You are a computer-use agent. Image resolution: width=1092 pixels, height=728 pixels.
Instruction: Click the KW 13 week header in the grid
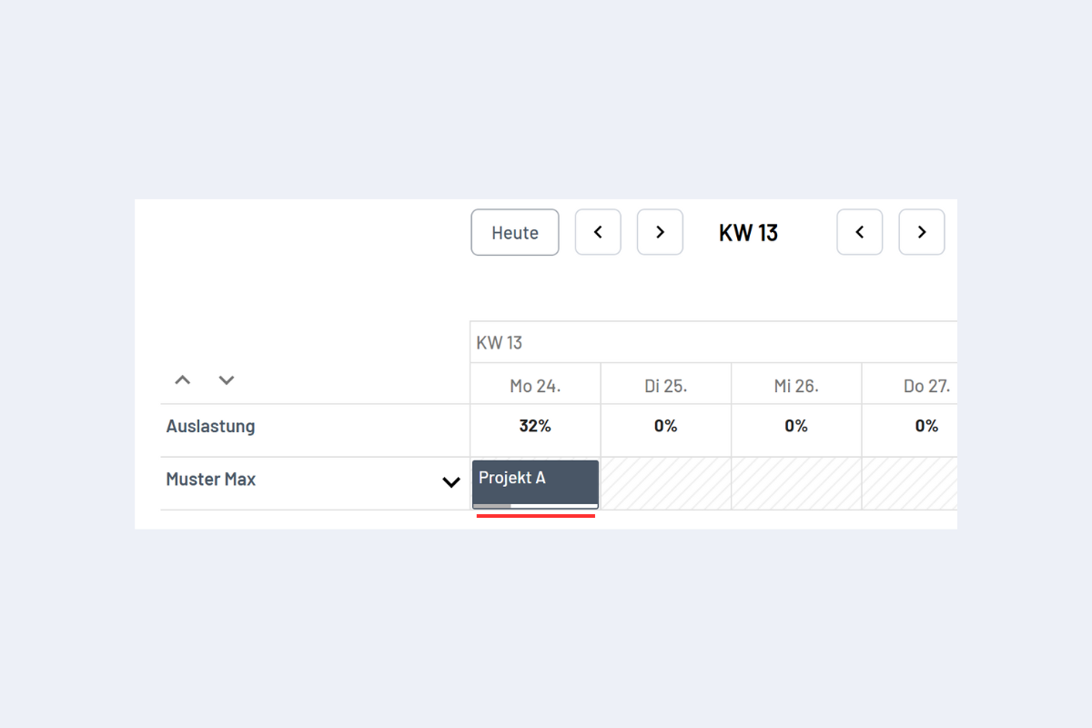pos(500,343)
